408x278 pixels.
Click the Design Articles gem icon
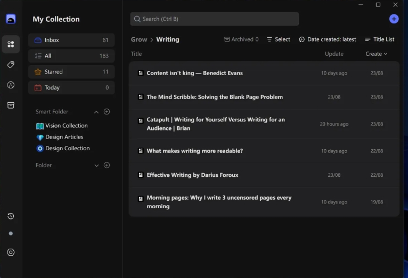[x=40, y=137]
